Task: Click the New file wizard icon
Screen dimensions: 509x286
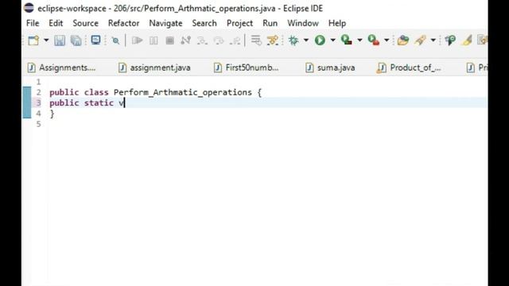Action: [x=33, y=41]
